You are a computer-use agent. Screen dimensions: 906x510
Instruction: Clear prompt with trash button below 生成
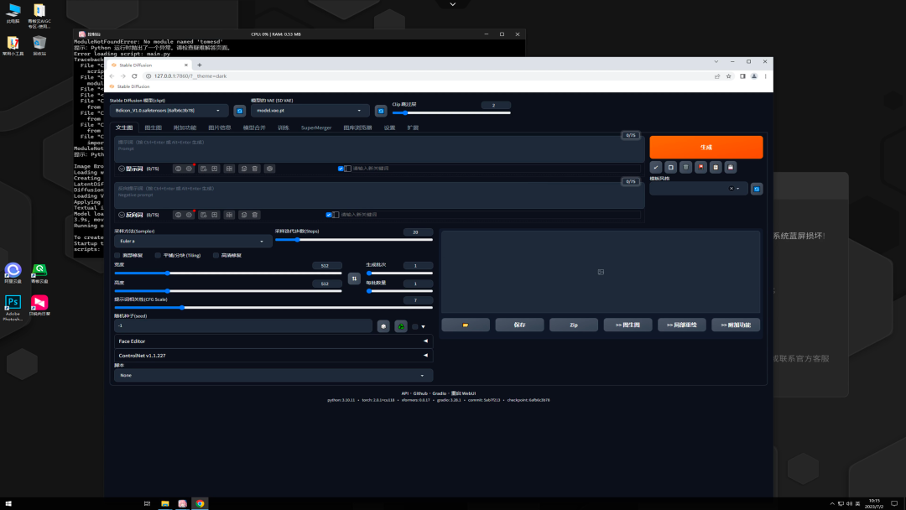[x=686, y=167]
